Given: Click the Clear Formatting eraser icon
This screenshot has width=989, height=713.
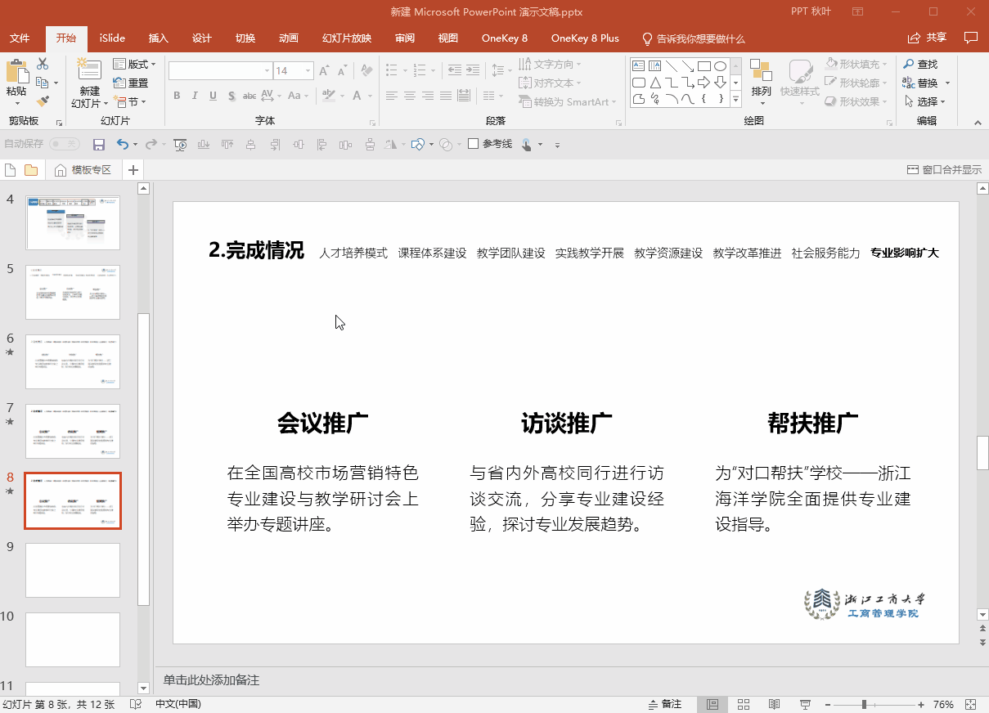Looking at the screenshot, I should click(x=366, y=71).
